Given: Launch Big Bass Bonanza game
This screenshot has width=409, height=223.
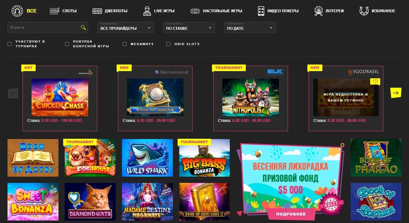Looking at the screenshot, I should [204, 158].
